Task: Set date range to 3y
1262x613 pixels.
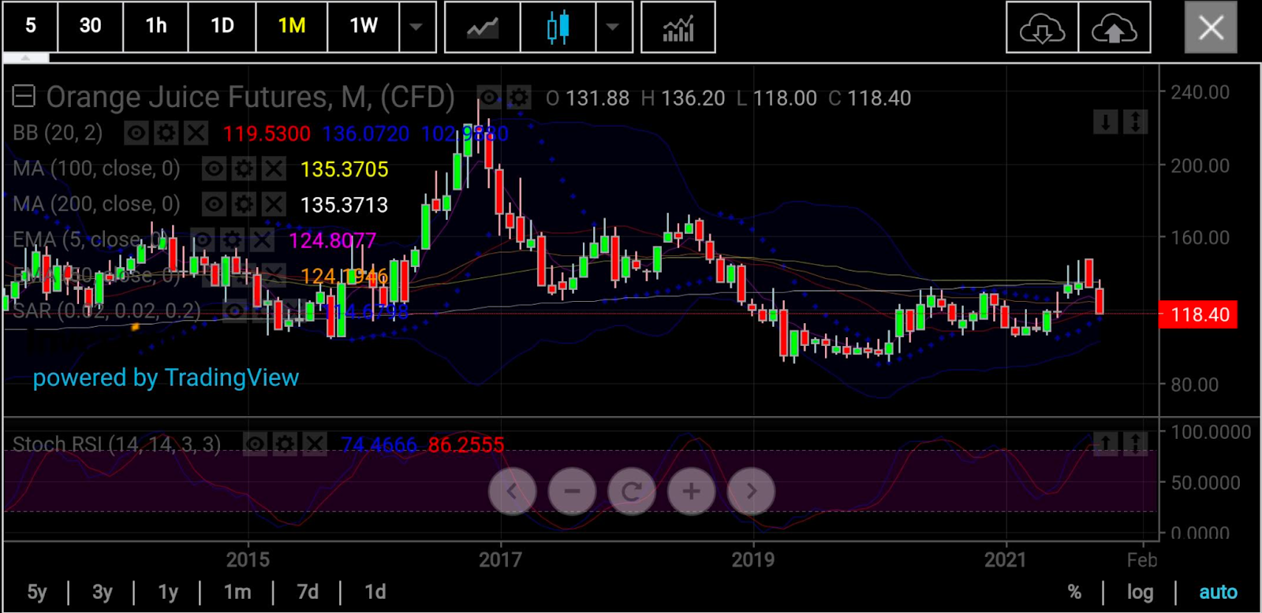Action: (103, 592)
